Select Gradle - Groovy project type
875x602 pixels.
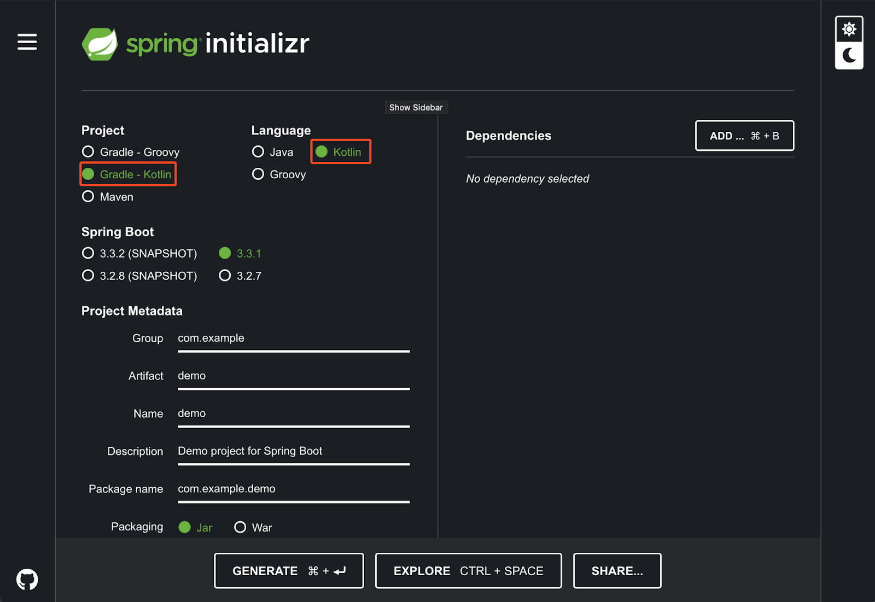pyautogui.click(x=131, y=152)
